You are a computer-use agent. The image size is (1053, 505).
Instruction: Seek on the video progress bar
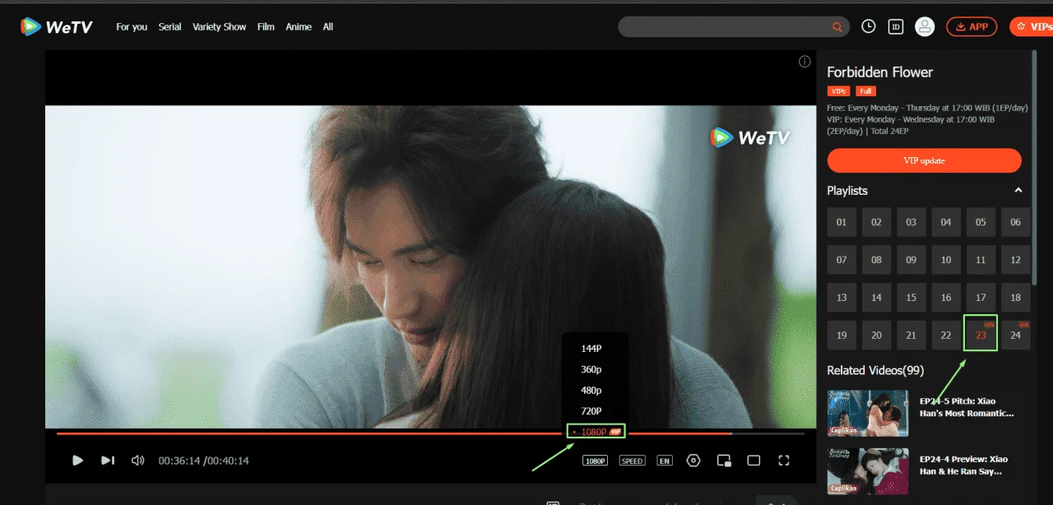coord(430,433)
